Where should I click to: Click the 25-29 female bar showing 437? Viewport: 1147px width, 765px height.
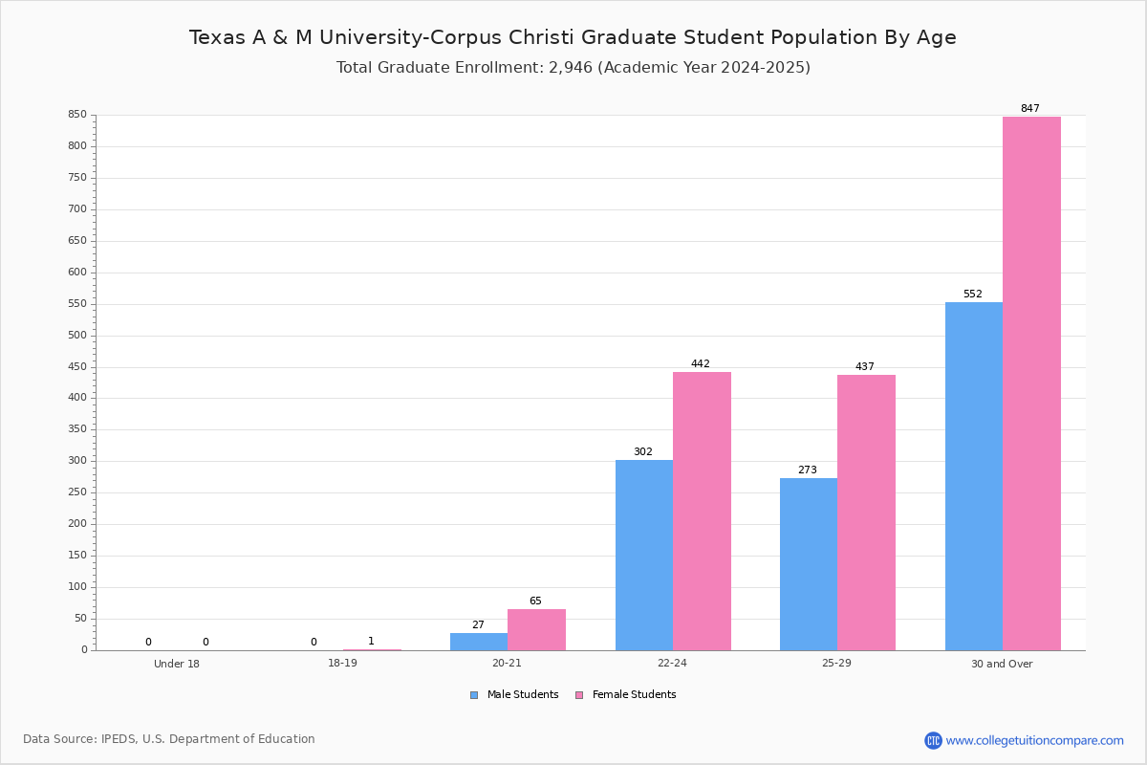866,513
